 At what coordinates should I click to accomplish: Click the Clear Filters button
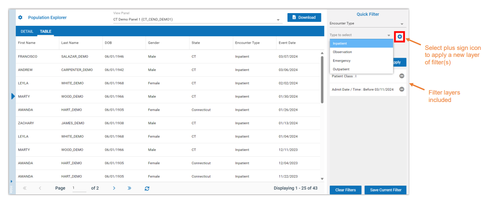tap(346, 190)
